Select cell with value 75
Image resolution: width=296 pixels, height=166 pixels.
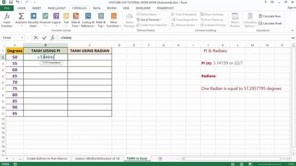coord(15,89)
